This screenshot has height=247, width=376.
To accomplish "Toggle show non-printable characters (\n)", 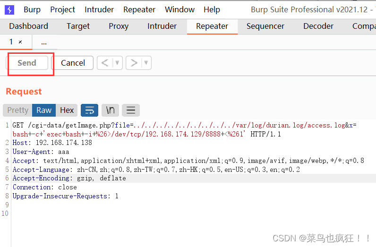I will point(111,110).
